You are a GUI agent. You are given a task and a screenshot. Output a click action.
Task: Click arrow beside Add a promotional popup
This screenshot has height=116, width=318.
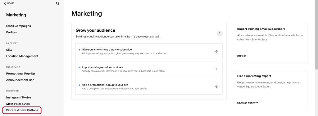click(x=216, y=87)
